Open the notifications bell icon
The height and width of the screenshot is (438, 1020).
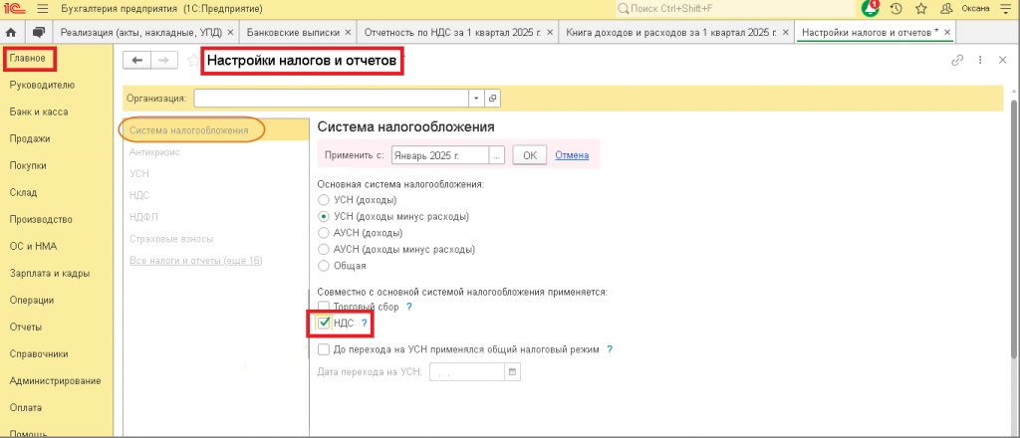coord(870,8)
